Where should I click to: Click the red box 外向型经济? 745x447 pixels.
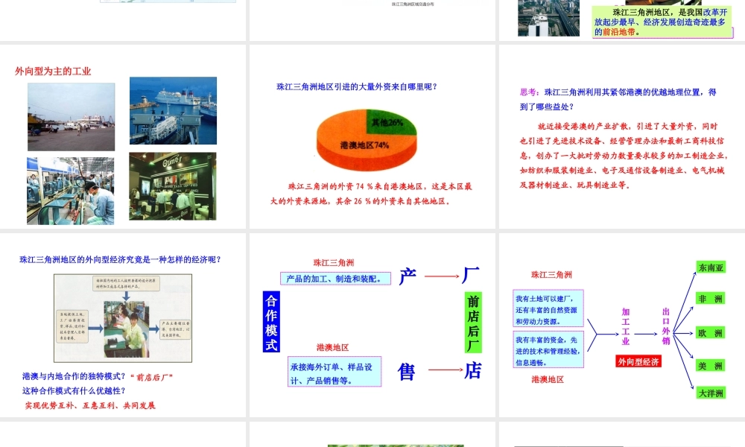tap(638, 361)
